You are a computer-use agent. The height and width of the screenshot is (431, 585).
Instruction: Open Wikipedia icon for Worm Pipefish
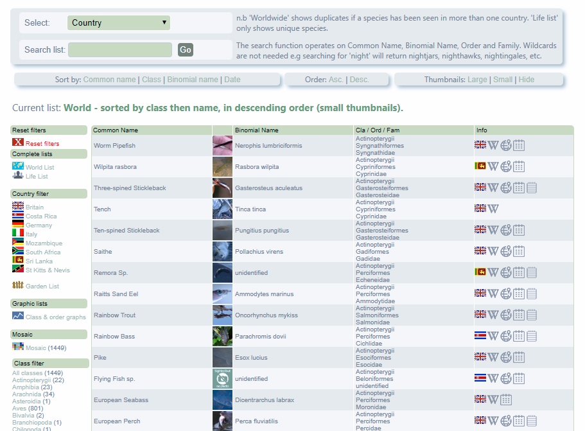click(x=493, y=146)
